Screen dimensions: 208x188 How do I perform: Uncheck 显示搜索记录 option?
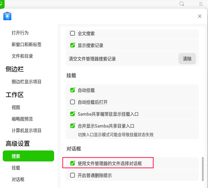point(72,45)
